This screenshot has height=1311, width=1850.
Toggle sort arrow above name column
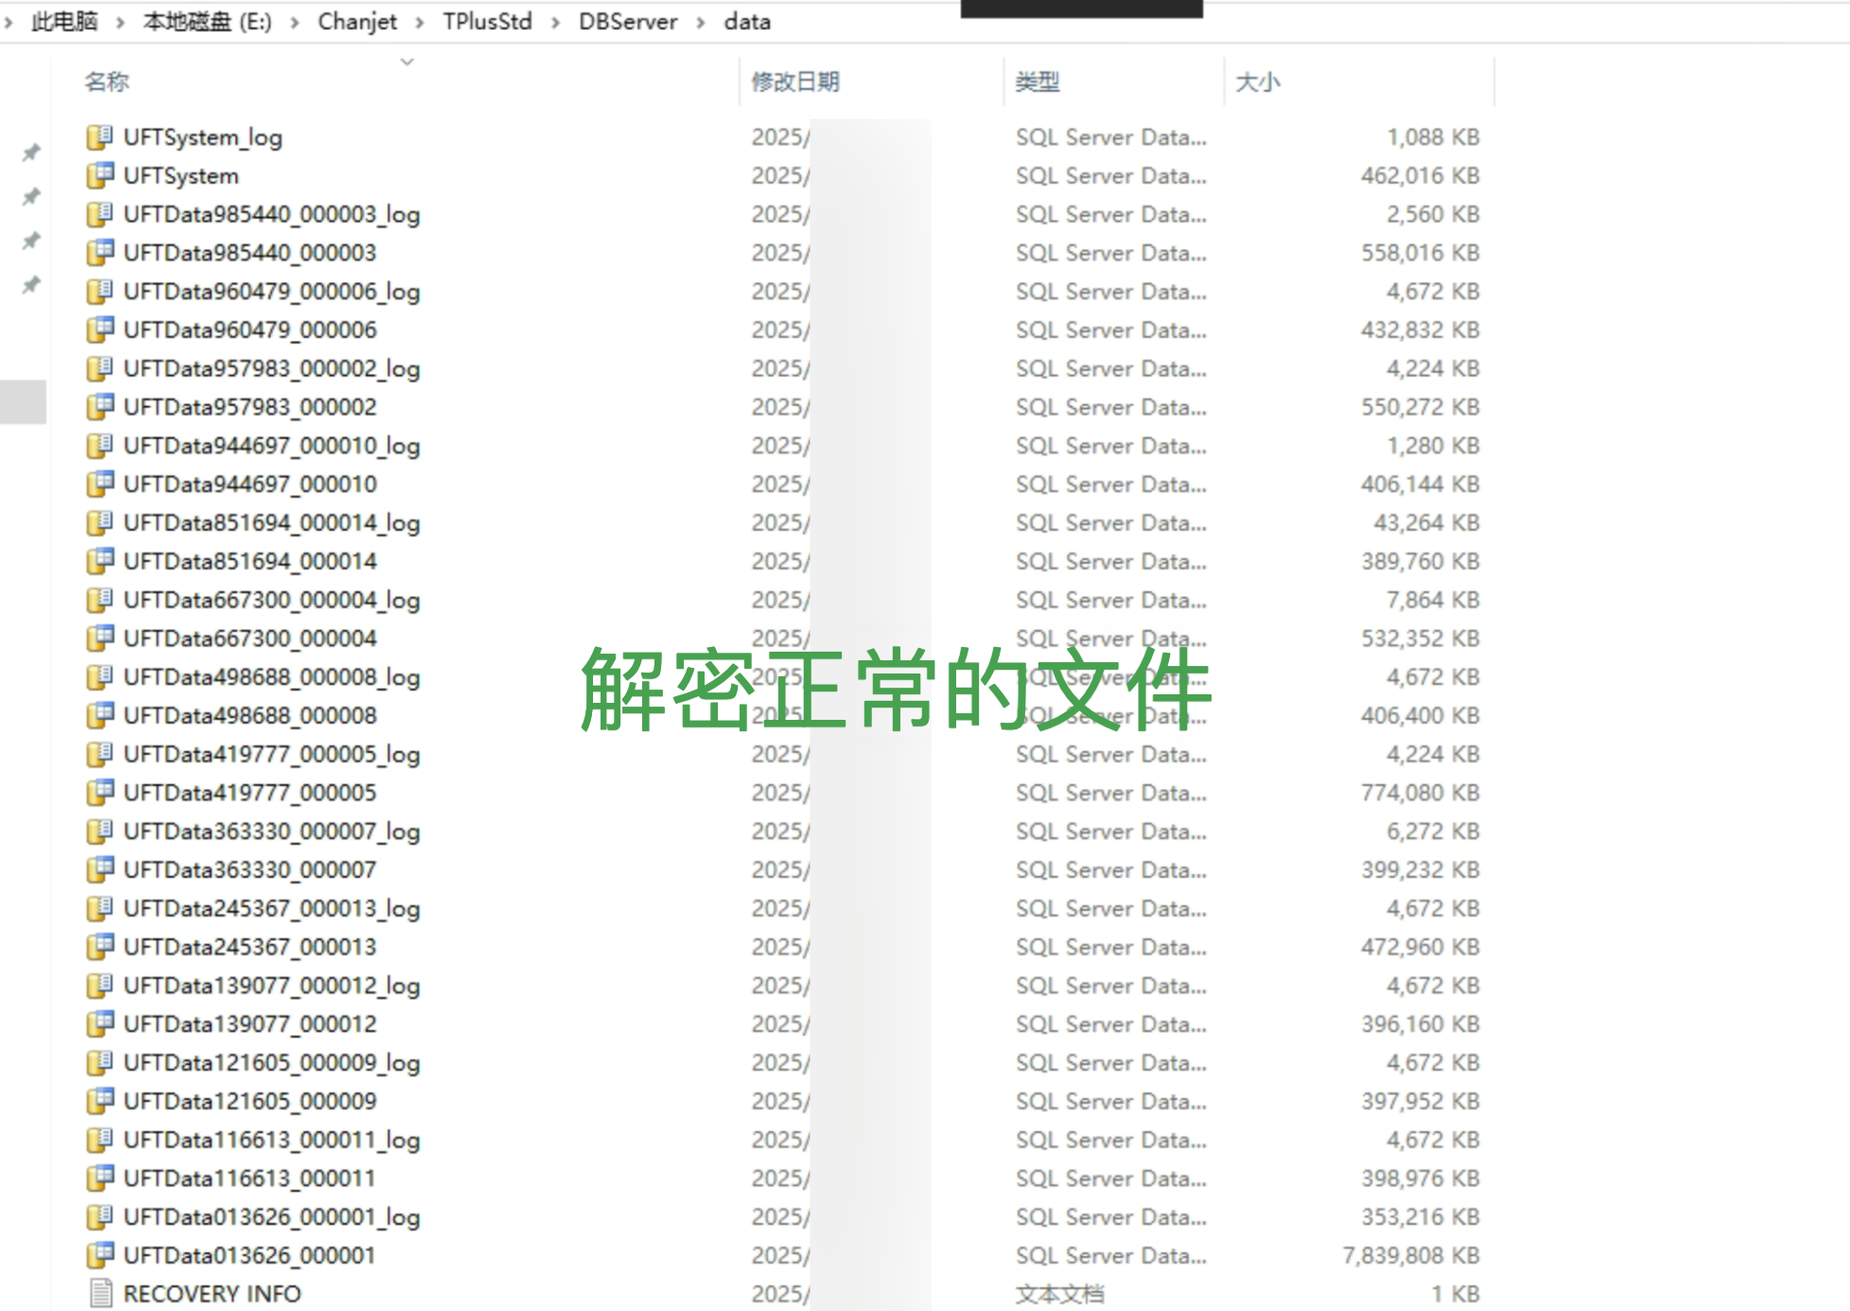click(x=407, y=61)
